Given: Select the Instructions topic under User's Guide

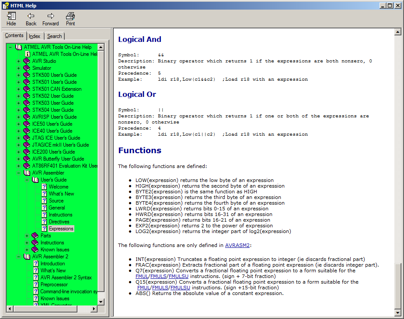Looking at the screenshot, I should 60,215.
